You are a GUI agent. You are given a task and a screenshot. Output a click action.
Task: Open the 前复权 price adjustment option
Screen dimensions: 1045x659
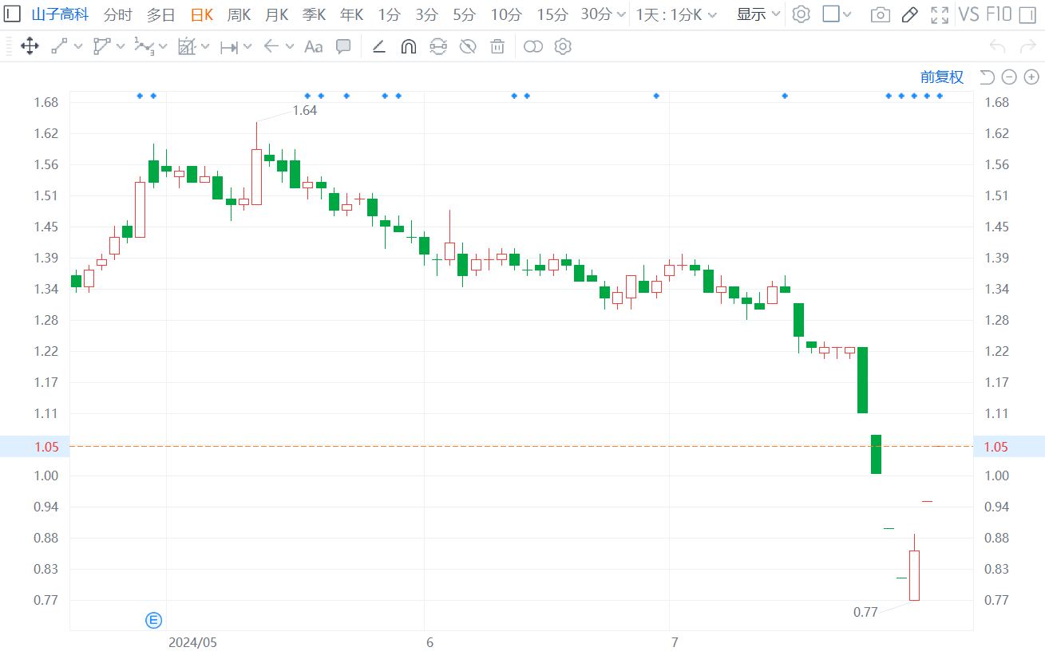pyautogui.click(x=942, y=77)
